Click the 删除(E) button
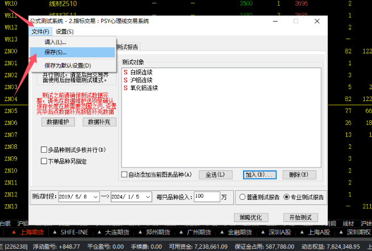This screenshot has height=251, width=372. [x=299, y=175]
